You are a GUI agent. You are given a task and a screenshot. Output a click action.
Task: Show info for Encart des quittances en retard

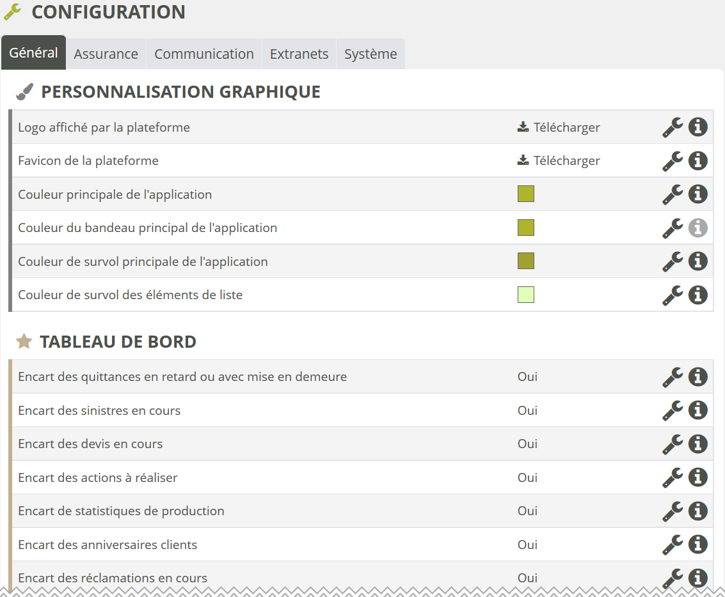pos(697,377)
